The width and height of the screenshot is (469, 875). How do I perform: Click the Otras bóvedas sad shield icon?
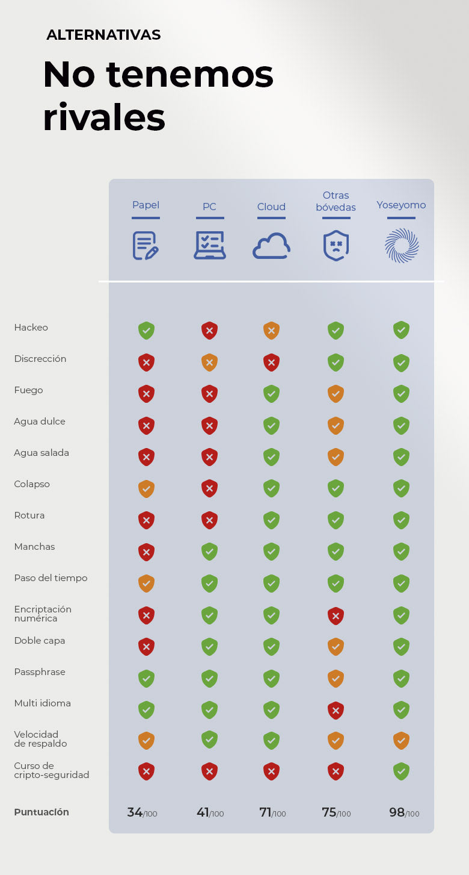[x=336, y=246]
